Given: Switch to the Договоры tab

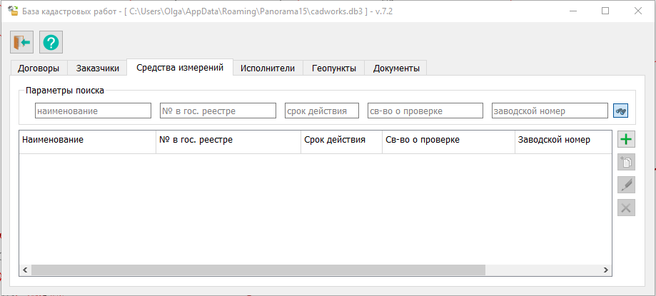Looking at the screenshot, I should point(39,68).
